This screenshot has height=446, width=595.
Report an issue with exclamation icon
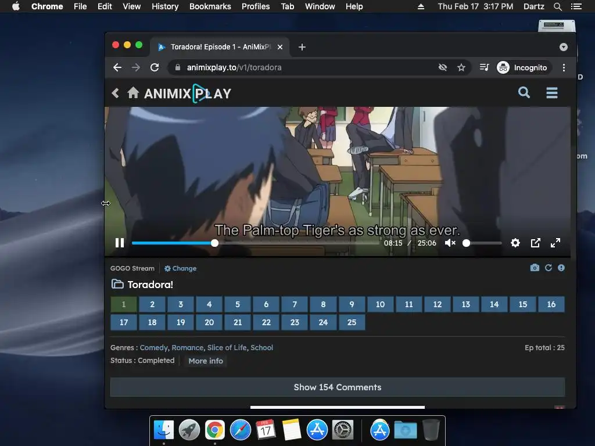pyautogui.click(x=561, y=268)
